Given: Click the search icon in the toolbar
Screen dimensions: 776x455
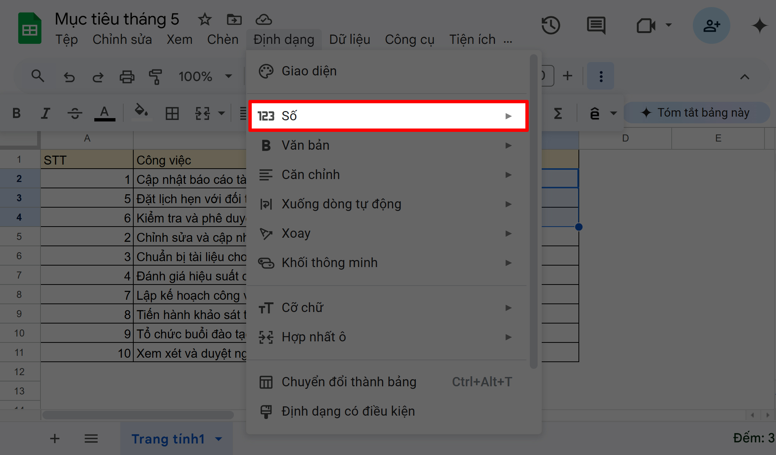Looking at the screenshot, I should (38, 76).
